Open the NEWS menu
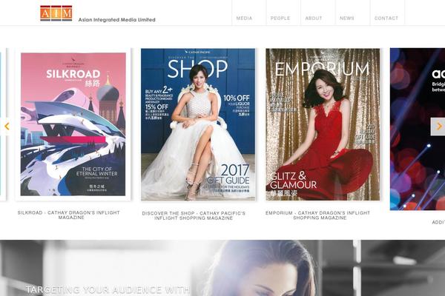The width and height of the screenshot is (445, 296). coord(347,18)
